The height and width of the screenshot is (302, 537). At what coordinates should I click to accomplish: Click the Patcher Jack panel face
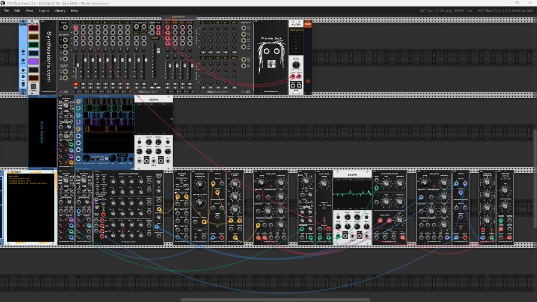271,57
